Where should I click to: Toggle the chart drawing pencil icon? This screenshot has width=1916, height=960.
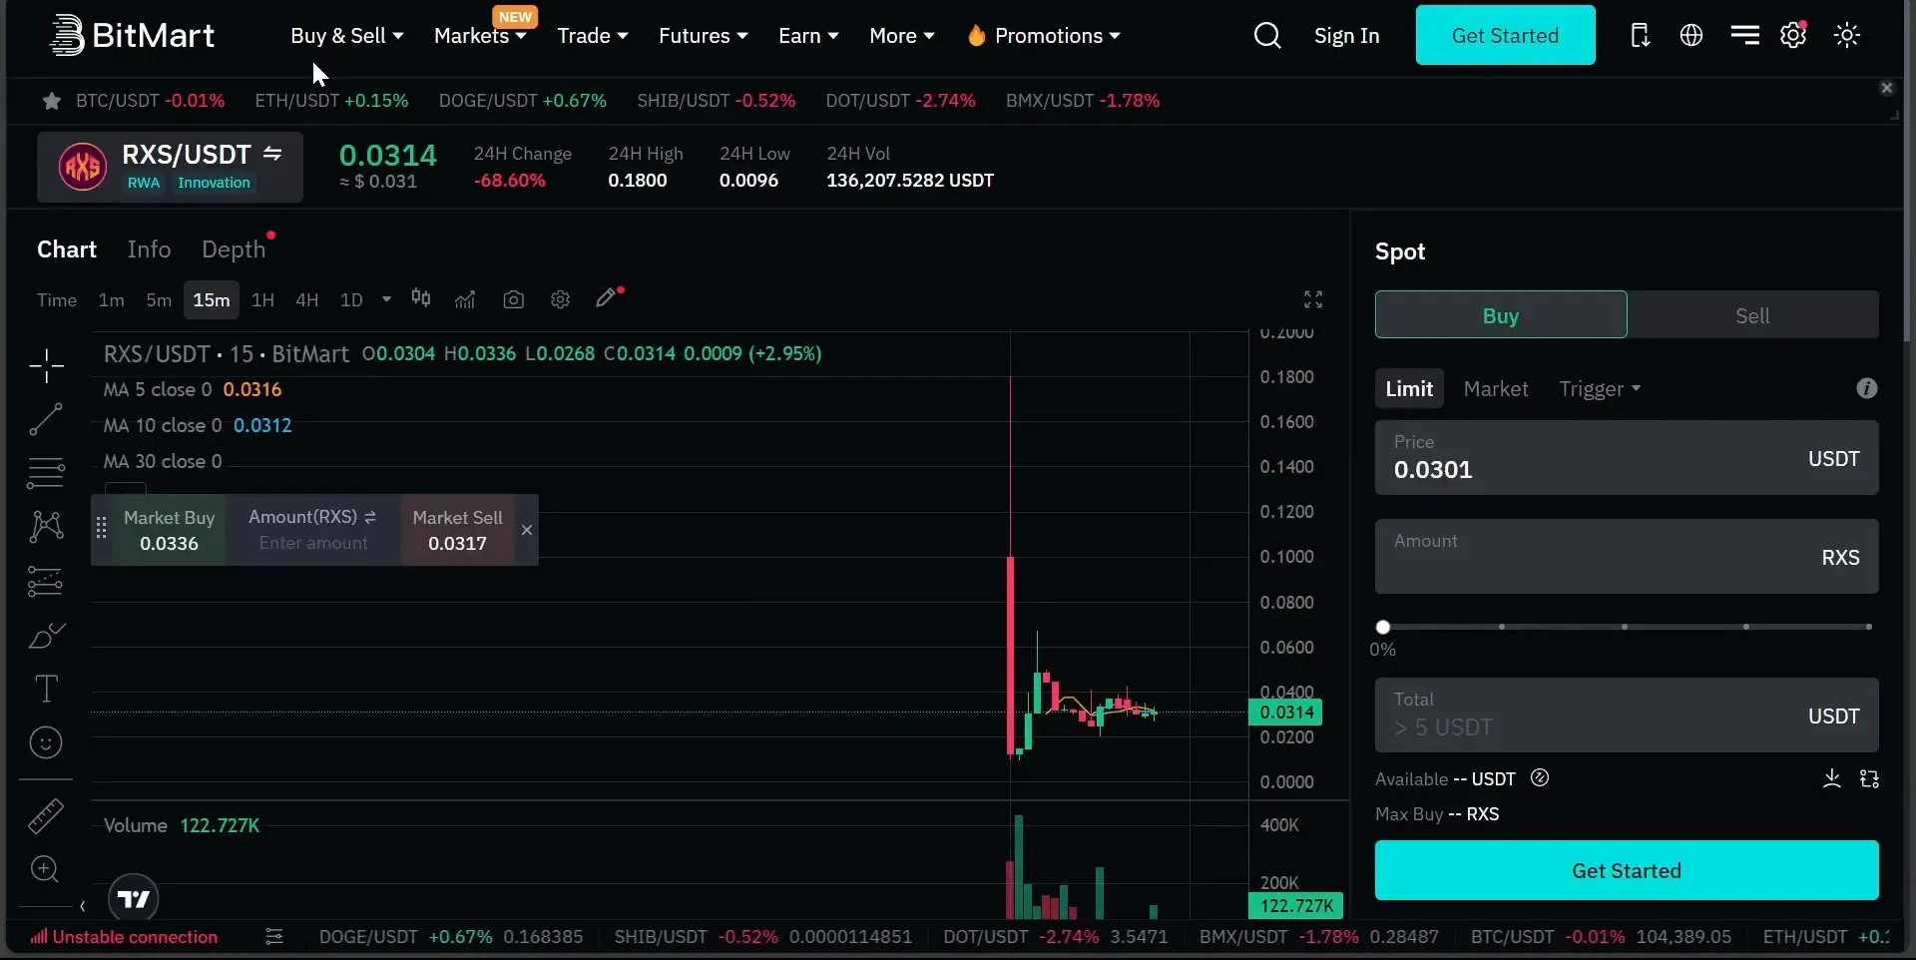tap(606, 298)
